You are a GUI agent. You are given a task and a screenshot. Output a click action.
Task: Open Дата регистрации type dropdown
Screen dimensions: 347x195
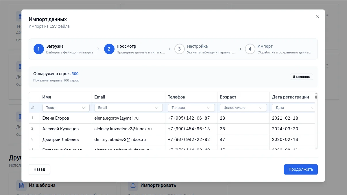[293, 108]
